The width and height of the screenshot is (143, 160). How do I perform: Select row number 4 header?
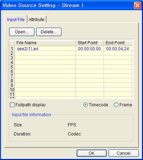click(x=12, y=62)
